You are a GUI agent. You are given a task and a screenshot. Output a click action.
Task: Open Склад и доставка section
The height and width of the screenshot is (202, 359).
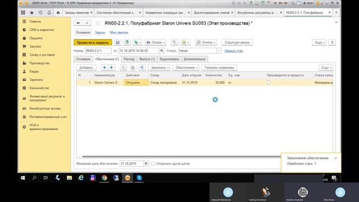[42, 55]
